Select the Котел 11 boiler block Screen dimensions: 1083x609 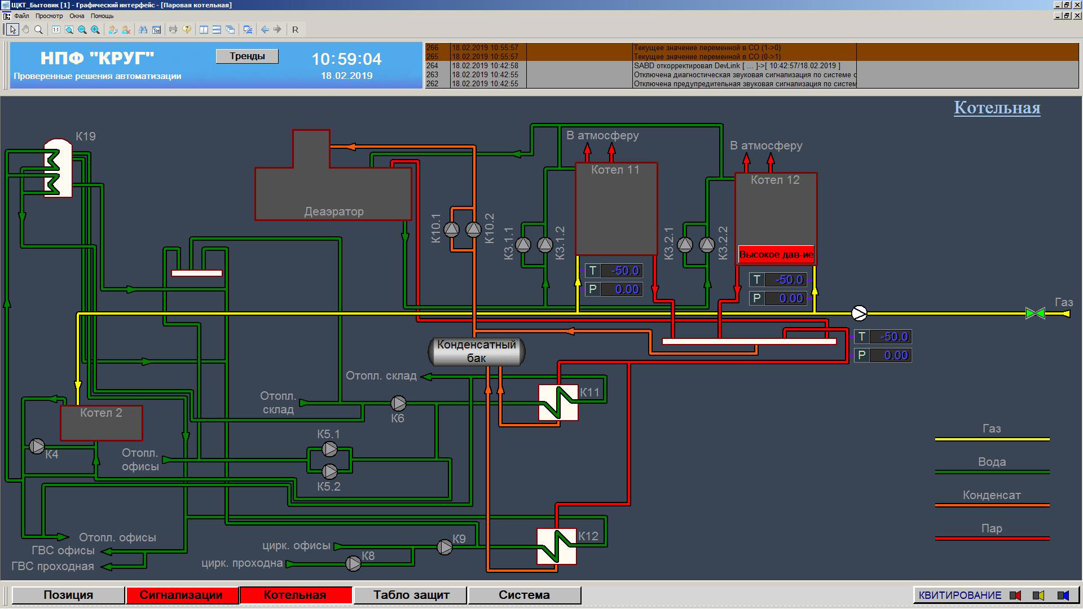(616, 209)
